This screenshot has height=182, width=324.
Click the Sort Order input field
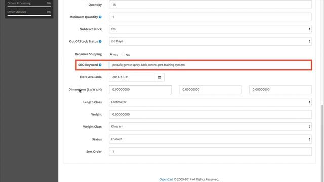pyautogui.click(x=210, y=152)
